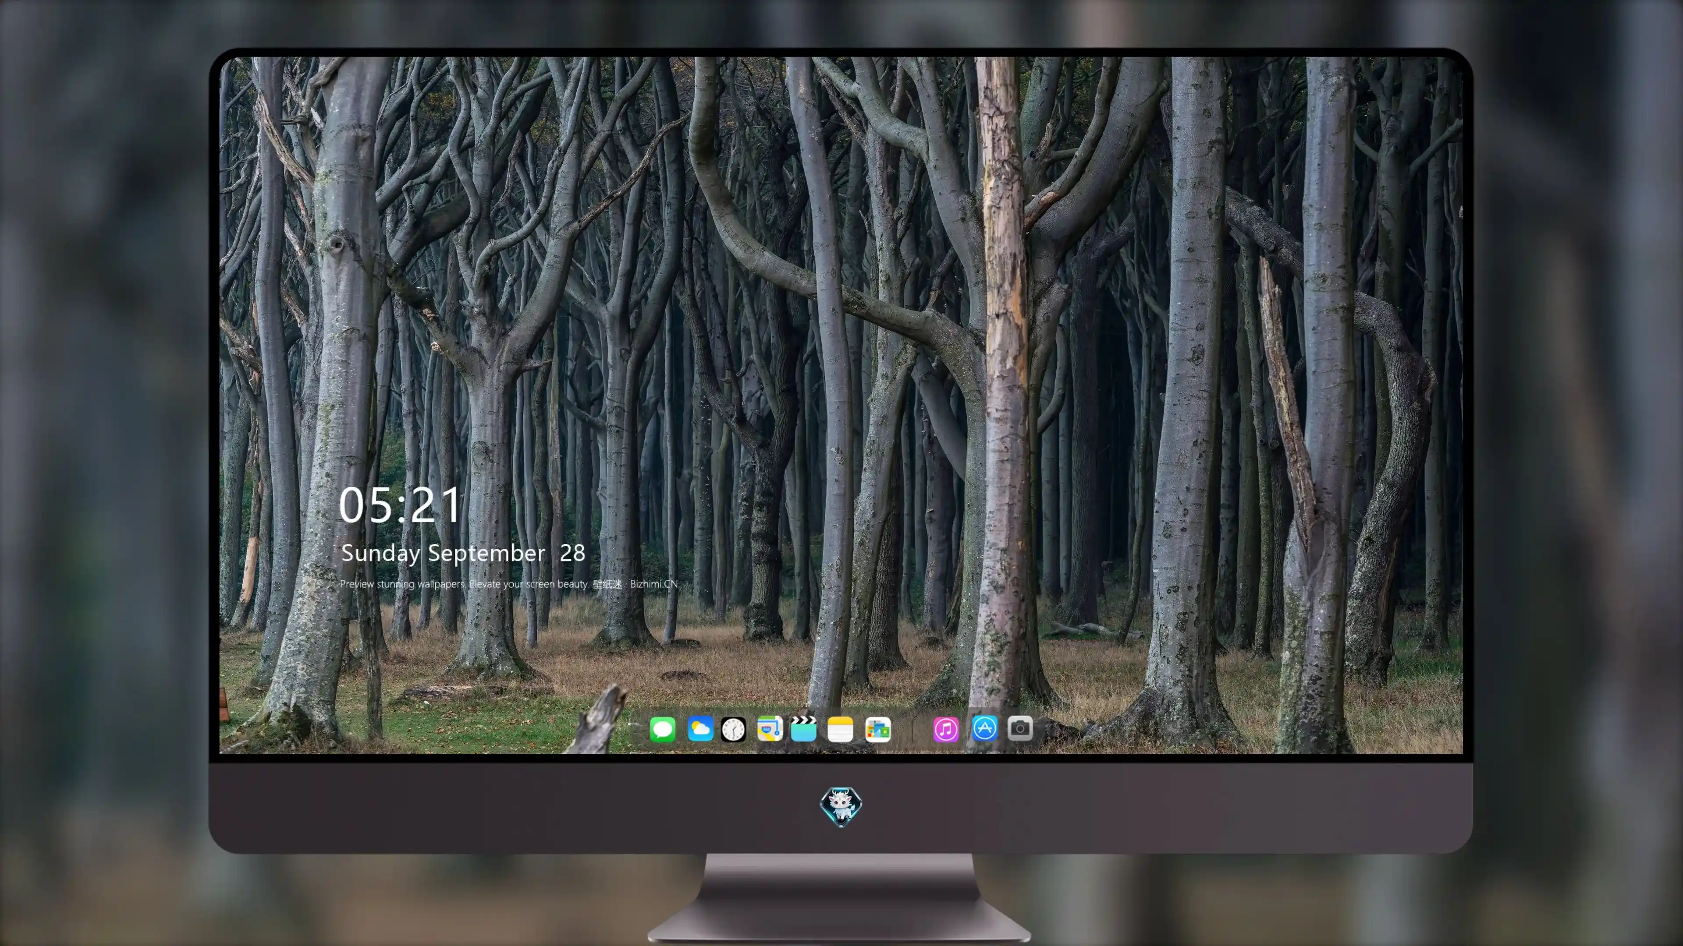
Task: Open the Pages templates app in the dock
Action: [878, 730]
